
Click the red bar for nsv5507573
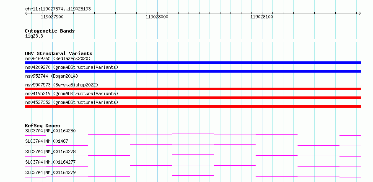pos(193,89)
